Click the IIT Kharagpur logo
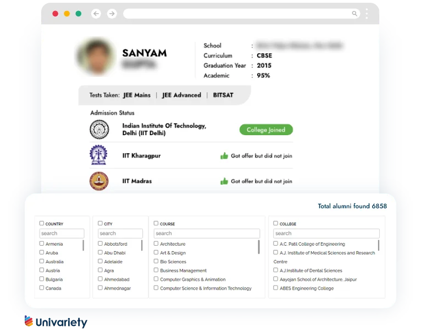 point(99,156)
